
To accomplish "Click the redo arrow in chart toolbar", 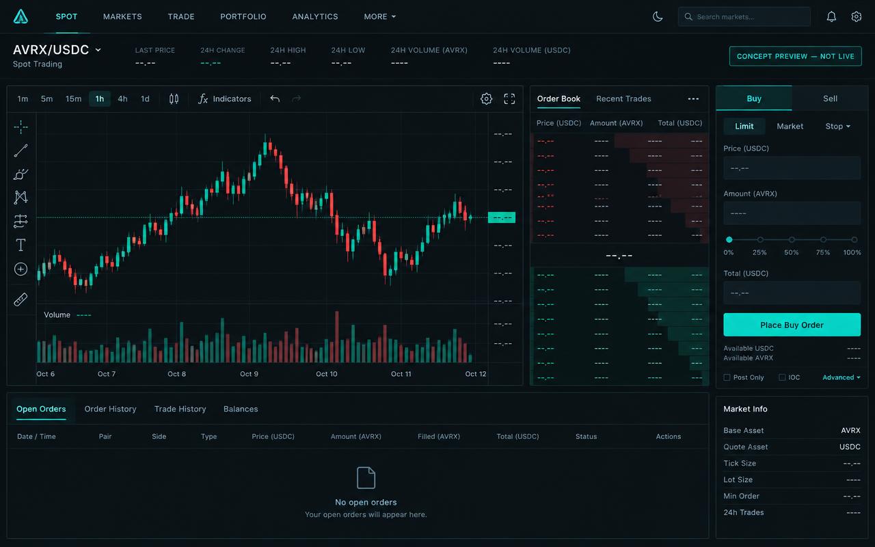I will click(x=296, y=98).
